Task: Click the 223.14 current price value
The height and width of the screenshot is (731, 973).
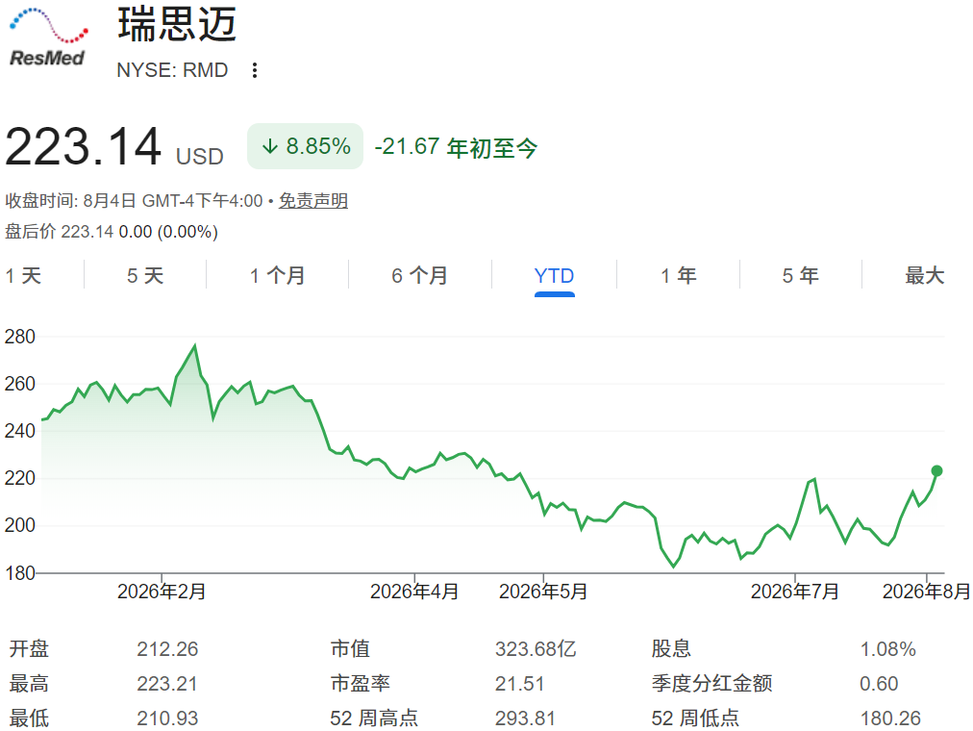Action: tap(83, 147)
